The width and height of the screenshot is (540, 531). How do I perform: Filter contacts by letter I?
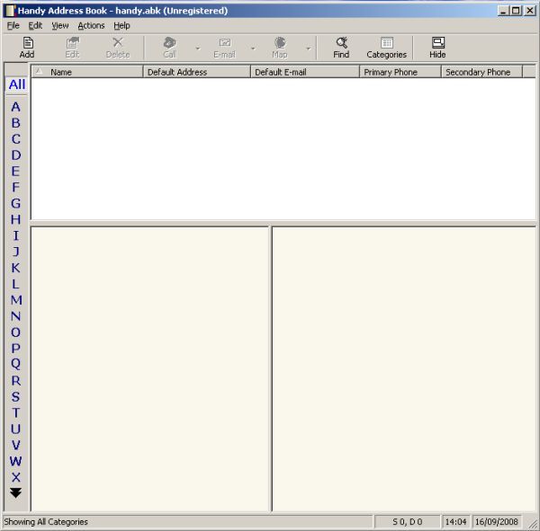tap(16, 235)
